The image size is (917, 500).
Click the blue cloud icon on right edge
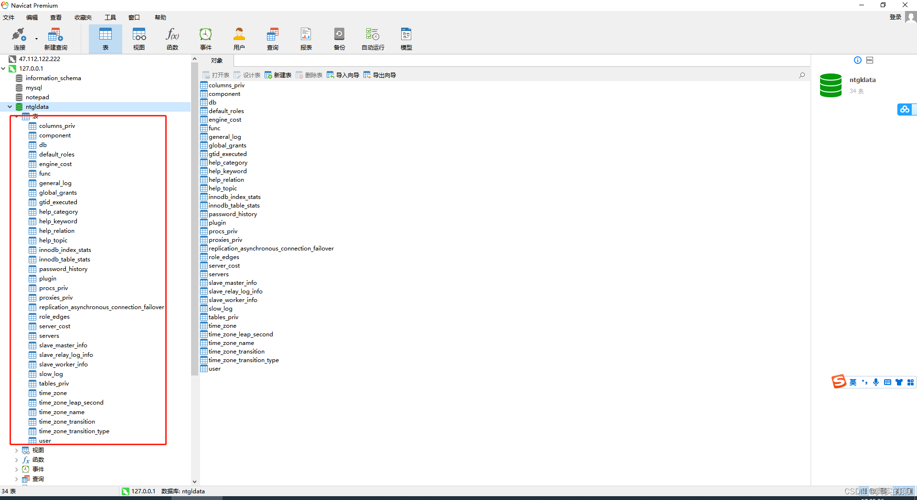(905, 109)
